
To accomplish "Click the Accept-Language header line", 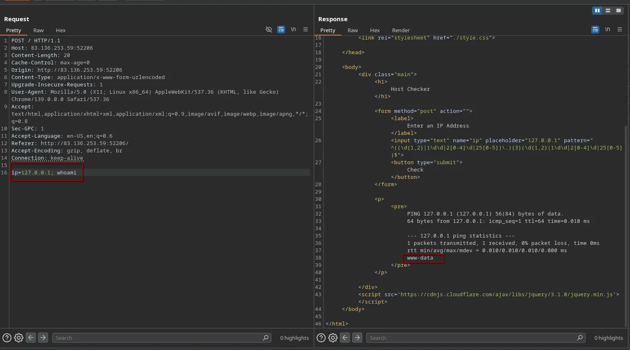I will coord(62,136).
